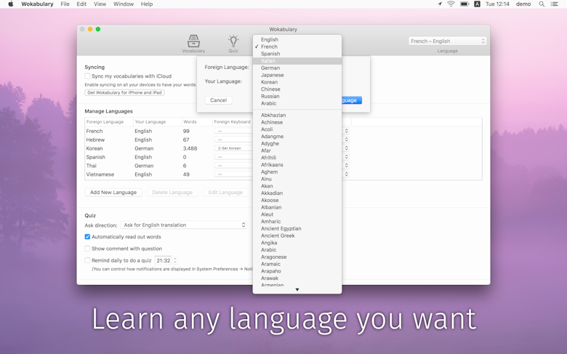
Task: Enable Remind daily to do a quiz
Action: 87,260
